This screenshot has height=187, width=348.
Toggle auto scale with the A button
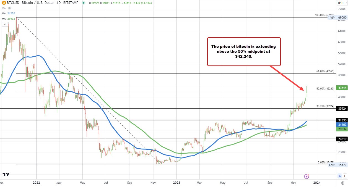pos(340,176)
